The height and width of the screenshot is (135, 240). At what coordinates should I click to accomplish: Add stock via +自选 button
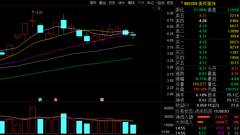160,3
